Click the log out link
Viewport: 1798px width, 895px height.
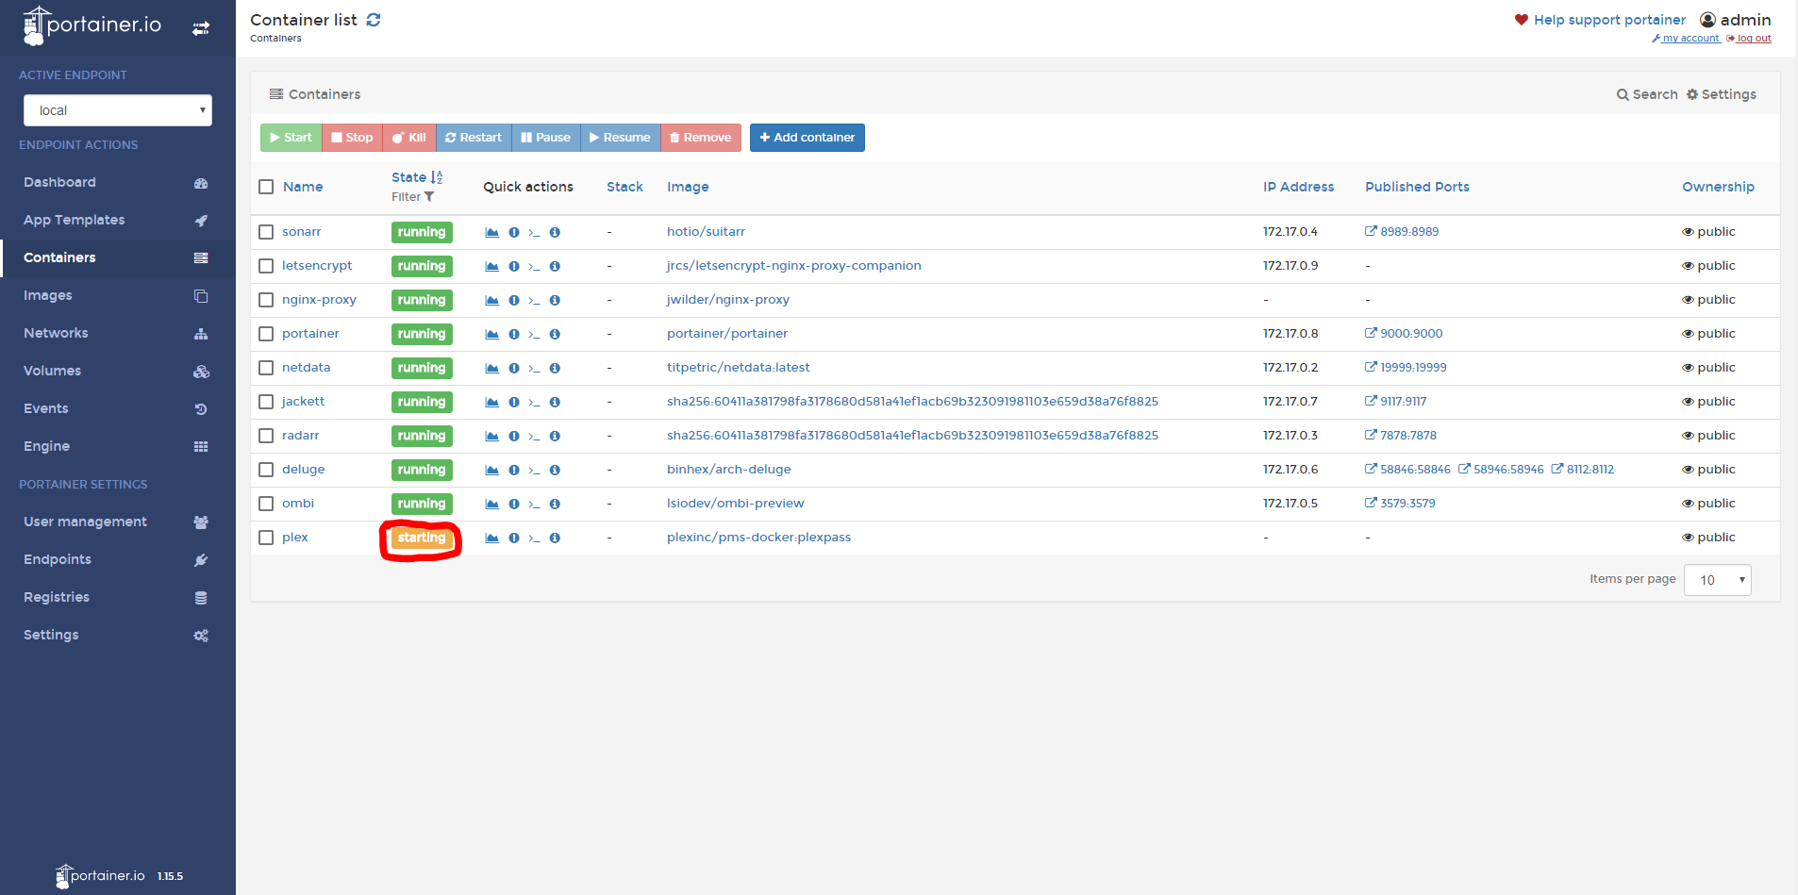click(1749, 39)
